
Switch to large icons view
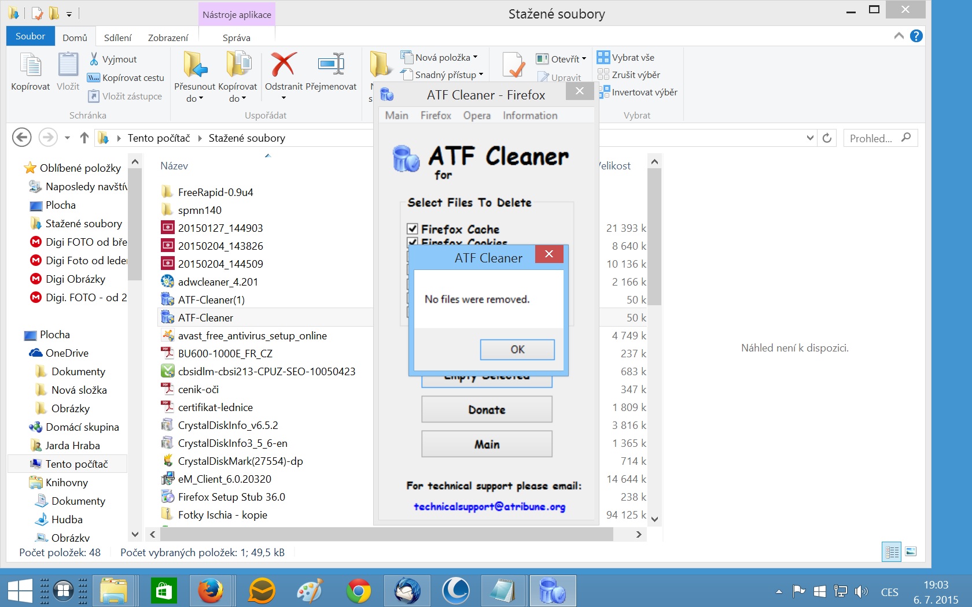click(x=911, y=552)
